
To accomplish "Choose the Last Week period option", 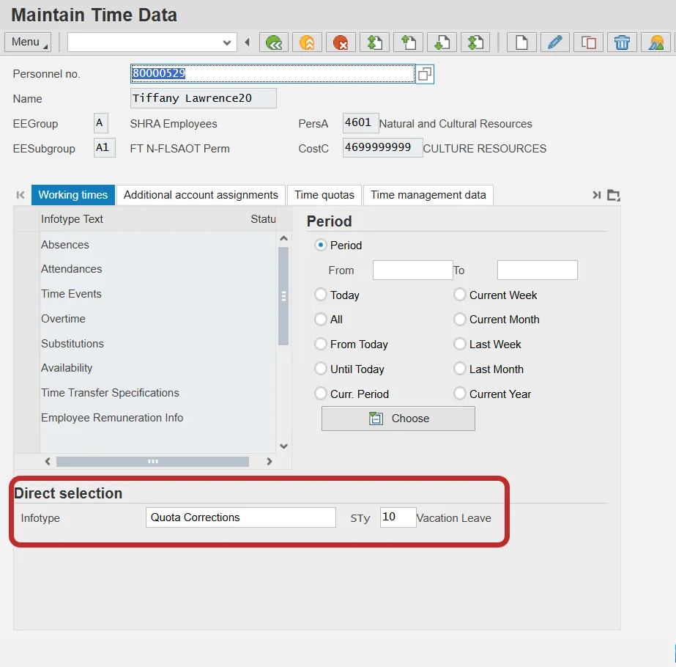I will 460,344.
